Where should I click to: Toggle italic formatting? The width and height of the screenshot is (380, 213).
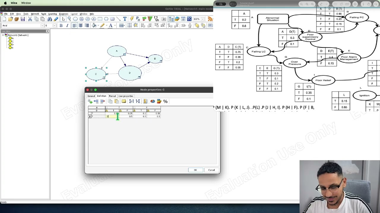(67, 25)
